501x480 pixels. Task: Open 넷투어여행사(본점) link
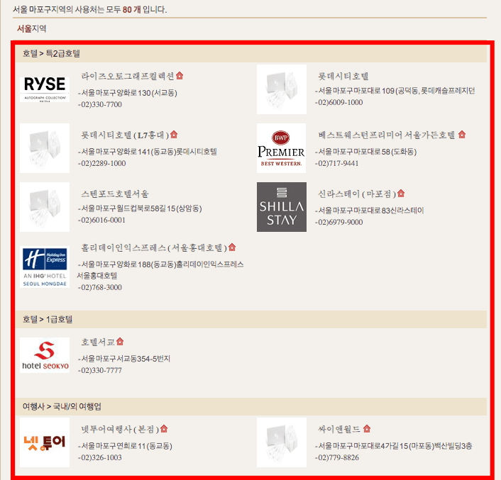click(x=120, y=429)
